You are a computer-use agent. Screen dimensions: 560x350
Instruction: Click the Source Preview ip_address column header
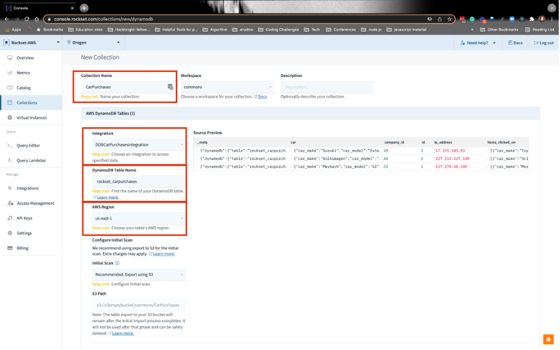tap(443, 143)
